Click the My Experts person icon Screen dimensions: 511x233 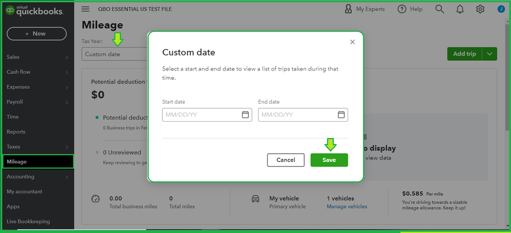[349, 9]
